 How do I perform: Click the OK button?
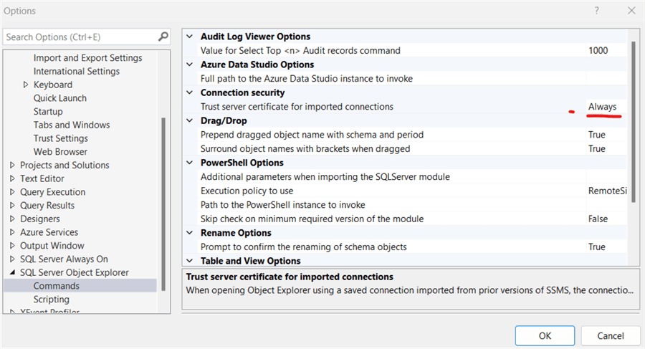coord(545,335)
